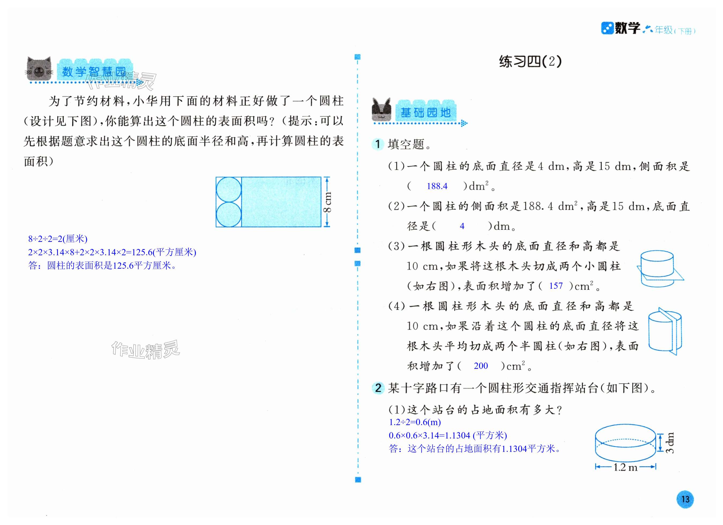Click the 188.4 answer blank
Image resolution: width=723 pixels, height=525 pixels.
[437, 186]
